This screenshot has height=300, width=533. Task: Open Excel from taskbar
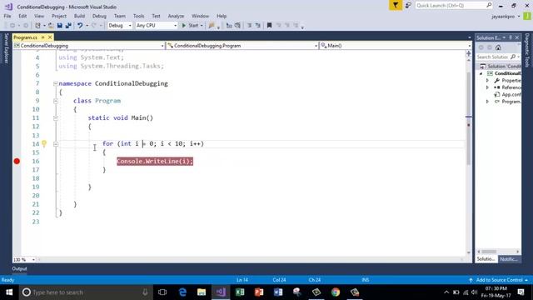point(240,292)
